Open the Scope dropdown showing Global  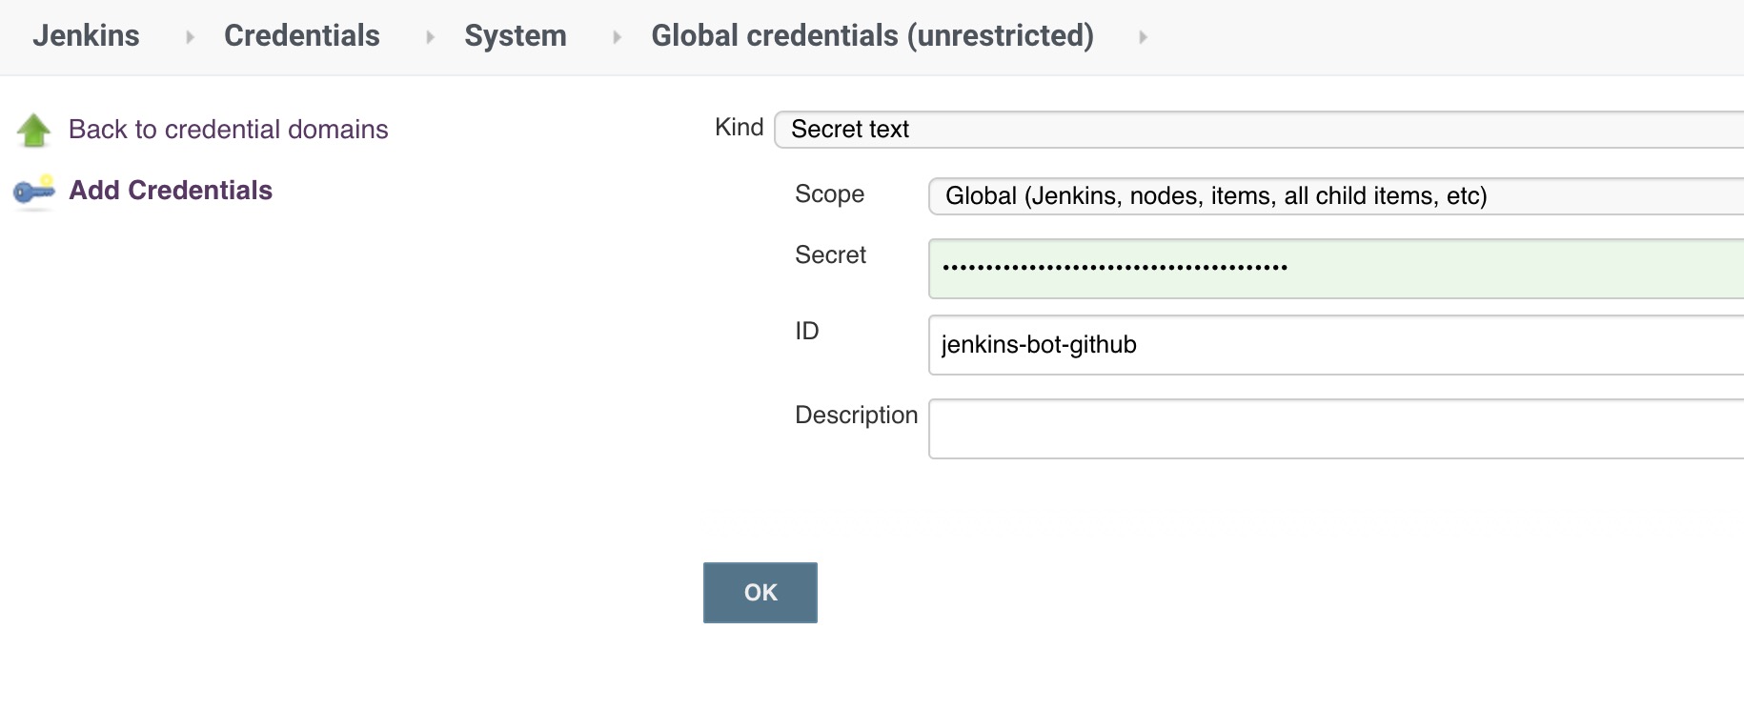point(1336,196)
